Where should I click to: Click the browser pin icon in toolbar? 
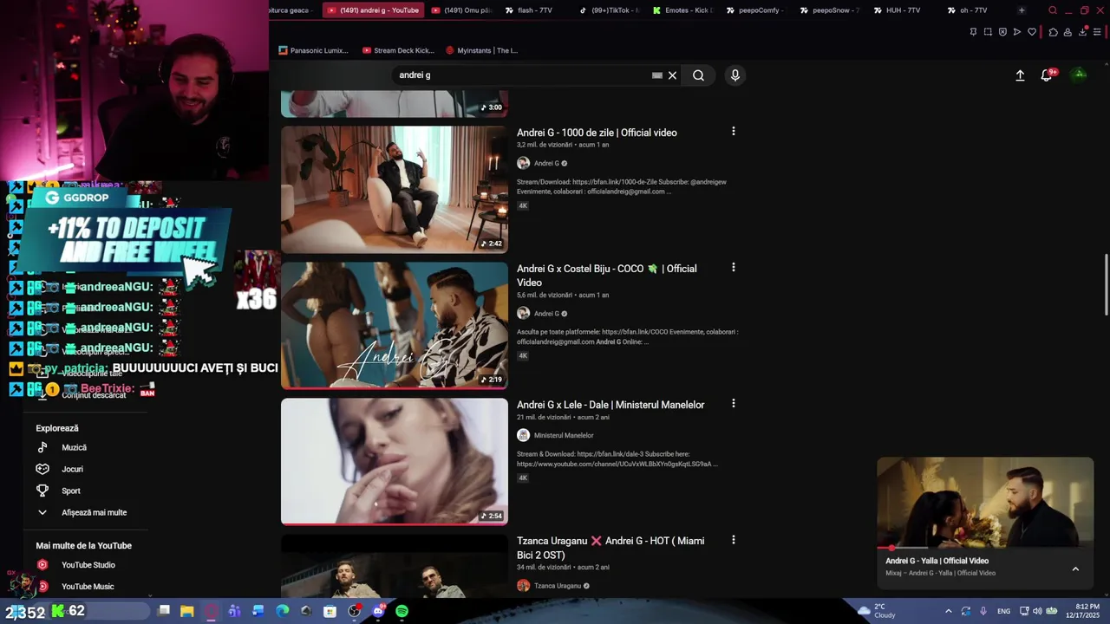point(973,32)
